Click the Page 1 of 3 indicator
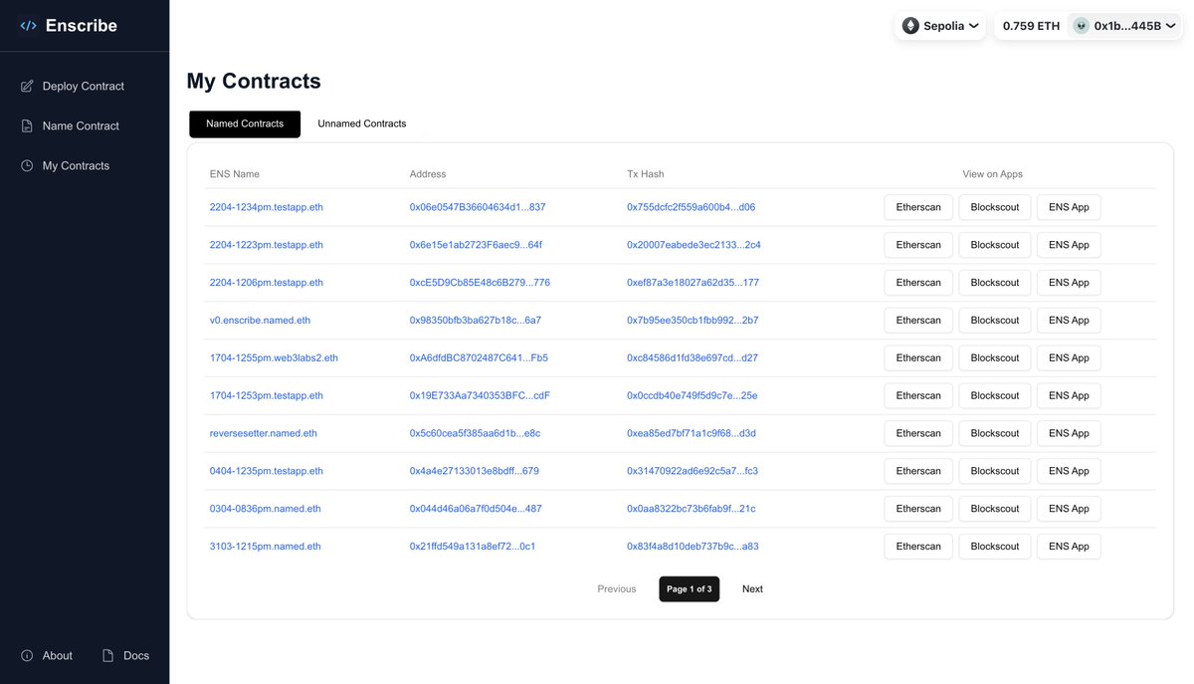The image size is (1194, 684). [x=689, y=589]
